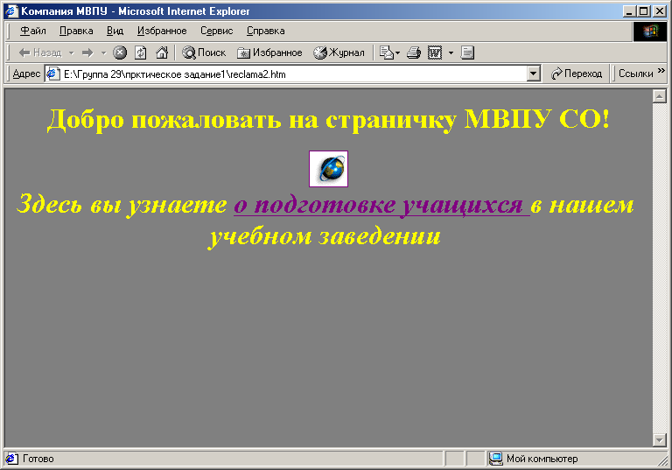Expand the address bar dropdown list
The image size is (672, 470).
tap(533, 74)
